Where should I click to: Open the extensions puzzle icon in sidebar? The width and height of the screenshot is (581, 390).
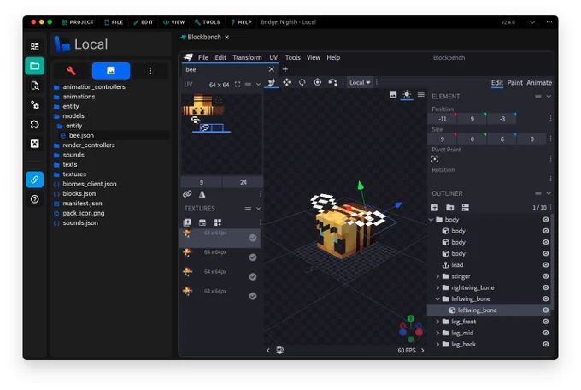point(34,124)
